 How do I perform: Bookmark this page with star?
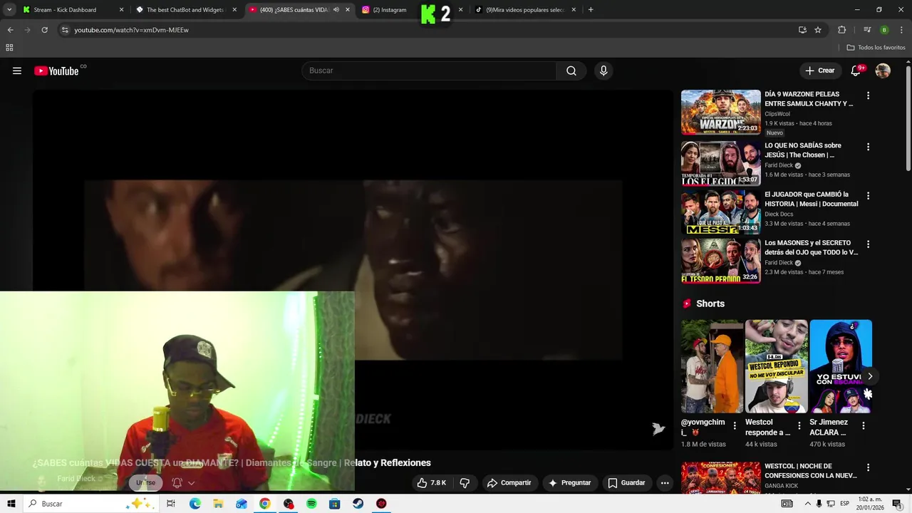(x=818, y=30)
